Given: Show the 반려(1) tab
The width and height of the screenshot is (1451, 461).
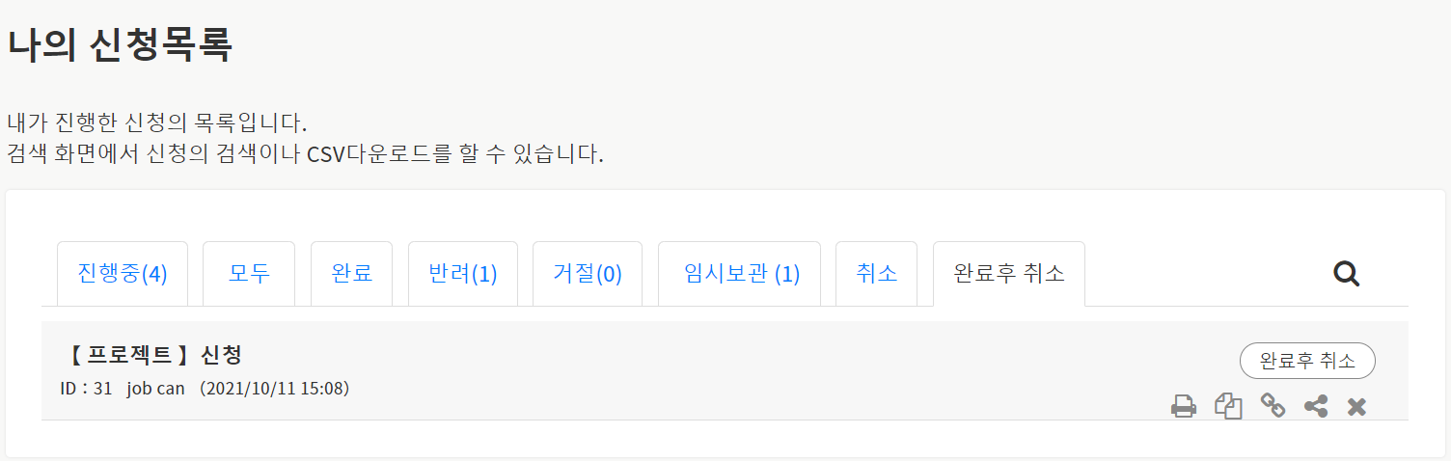Looking at the screenshot, I should 463,274.
